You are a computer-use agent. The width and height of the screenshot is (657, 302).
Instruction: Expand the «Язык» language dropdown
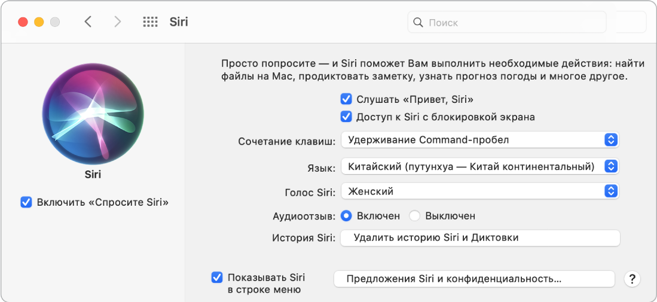coord(479,166)
